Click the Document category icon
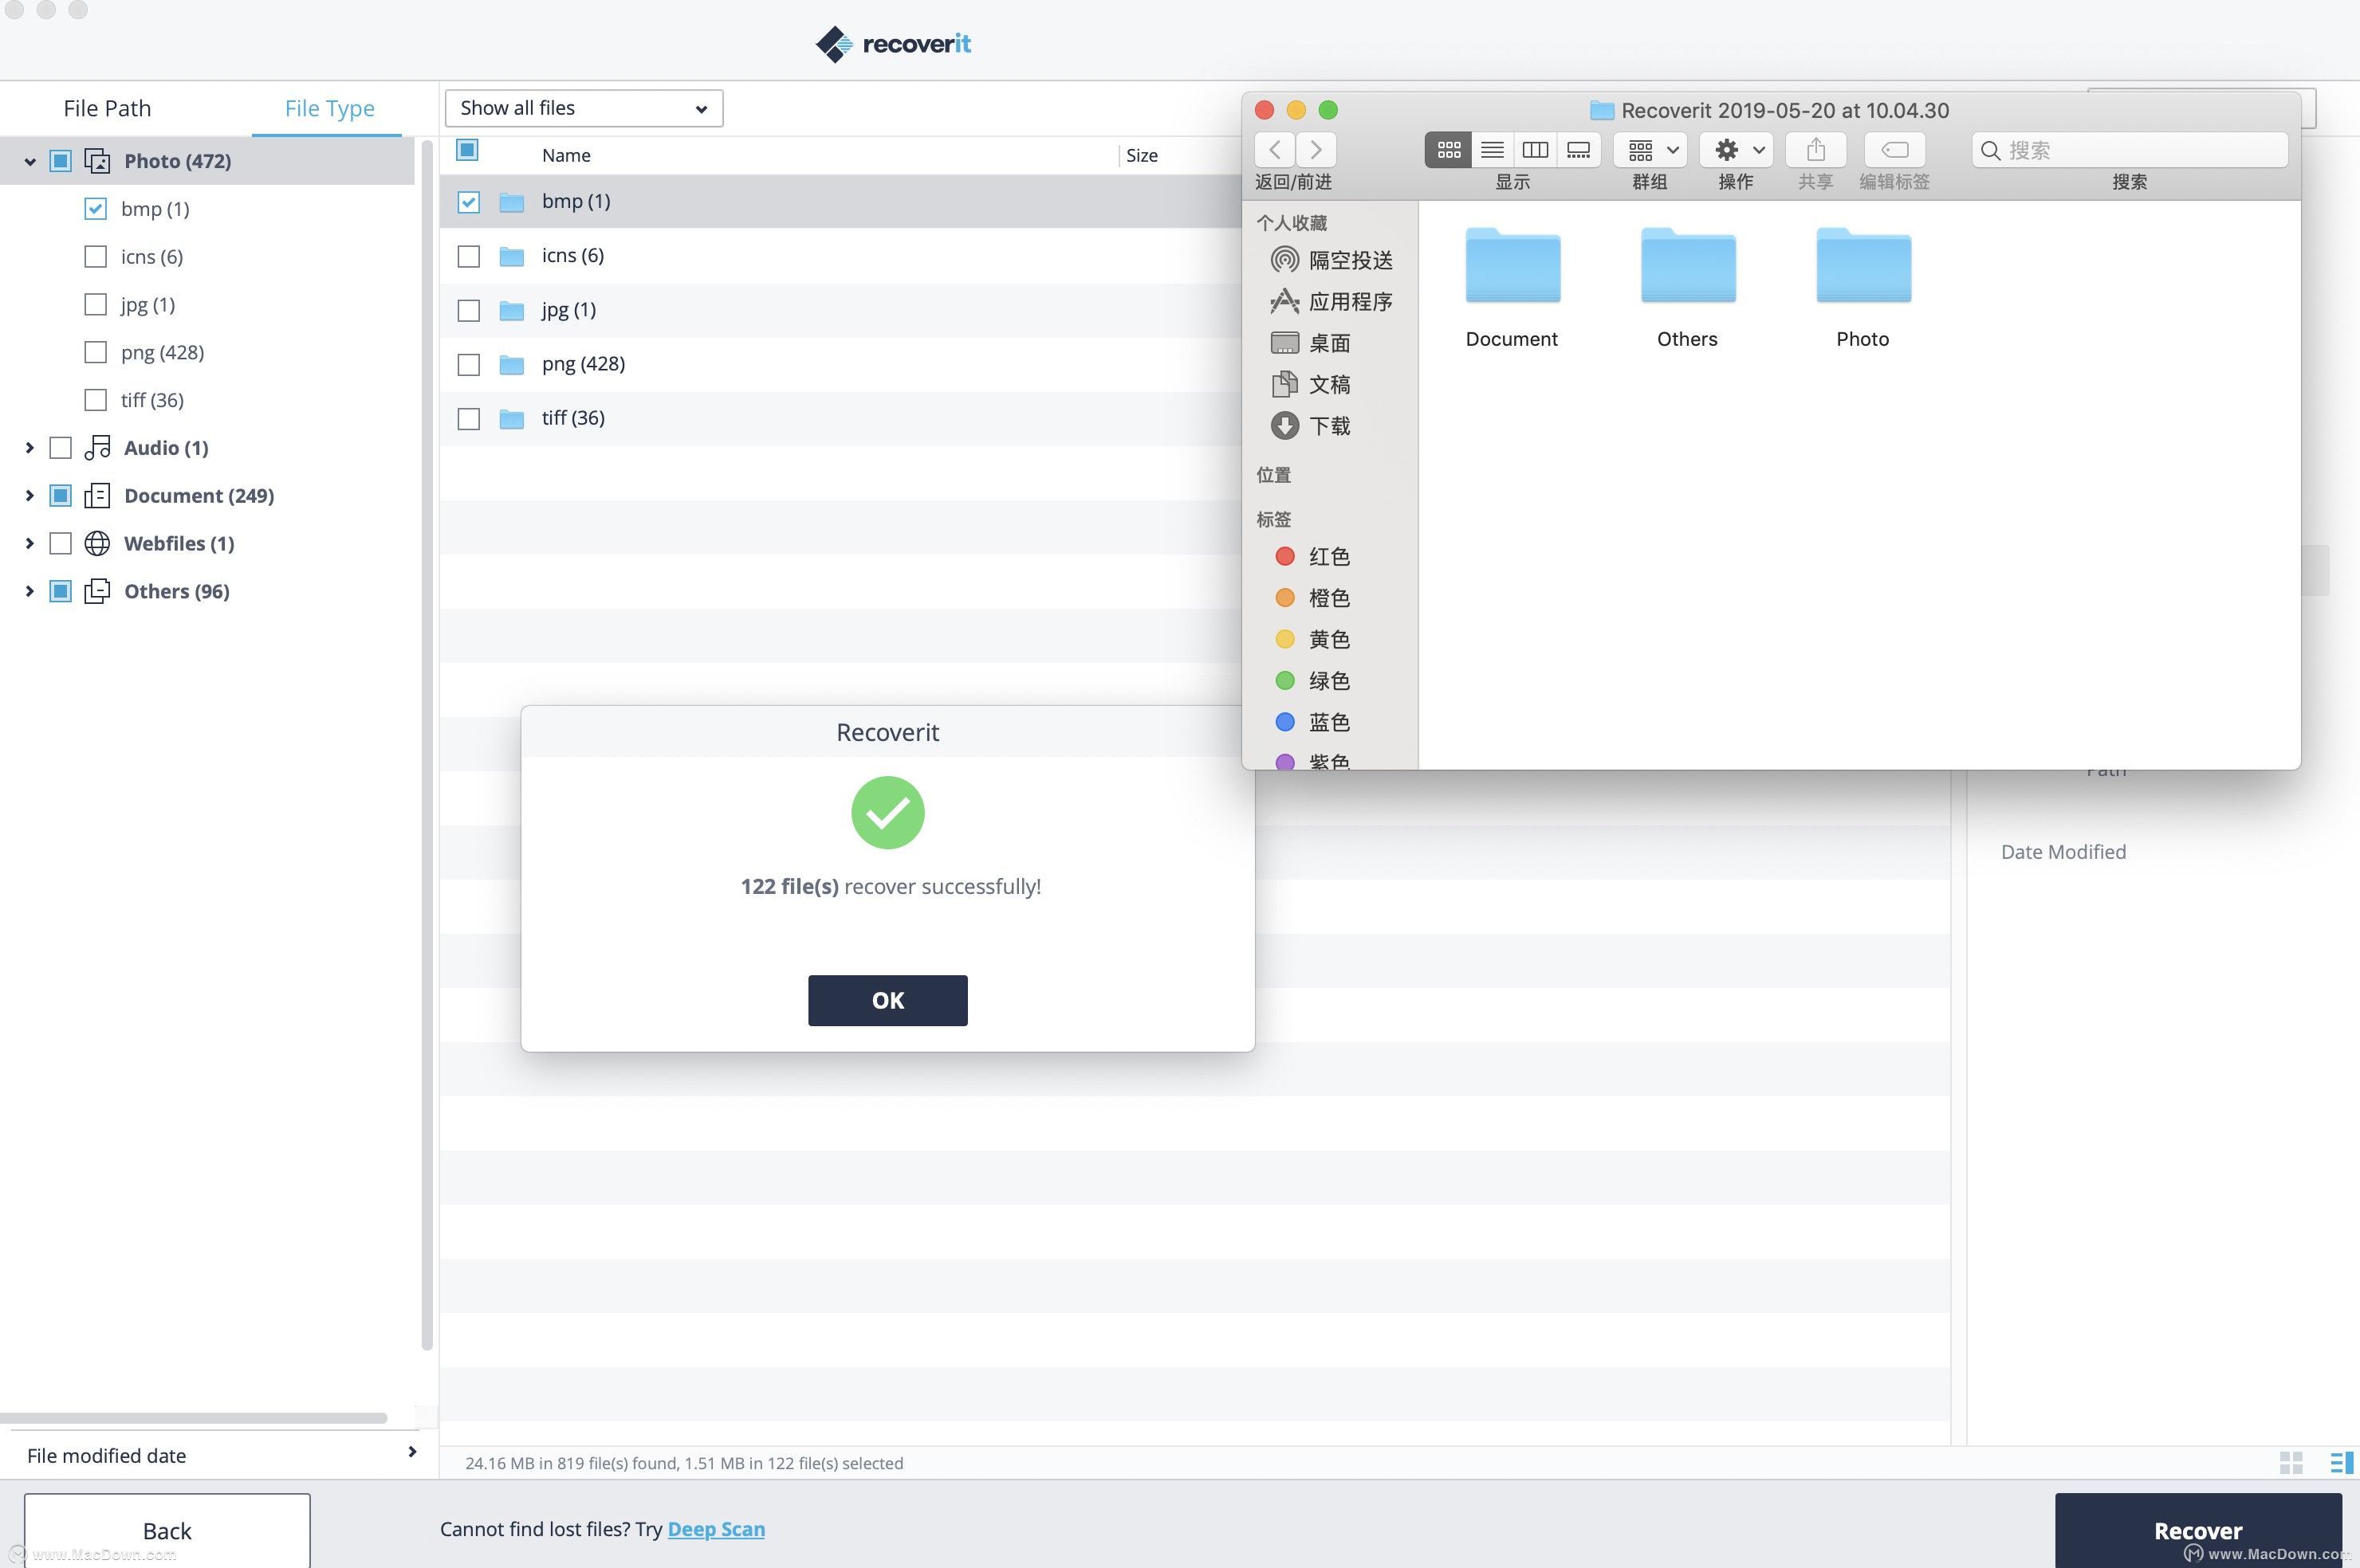Image resolution: width=2360 pixels, height=1568 pixels. point(97,496)
